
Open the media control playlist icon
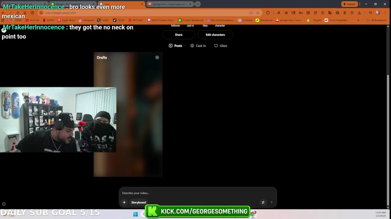pos(370,13)
